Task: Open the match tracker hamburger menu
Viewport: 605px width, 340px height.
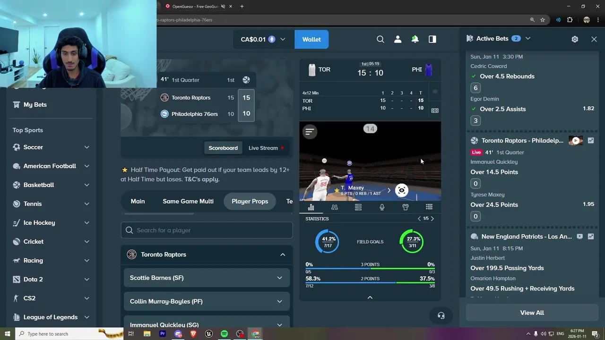Action: pos(310,132)
